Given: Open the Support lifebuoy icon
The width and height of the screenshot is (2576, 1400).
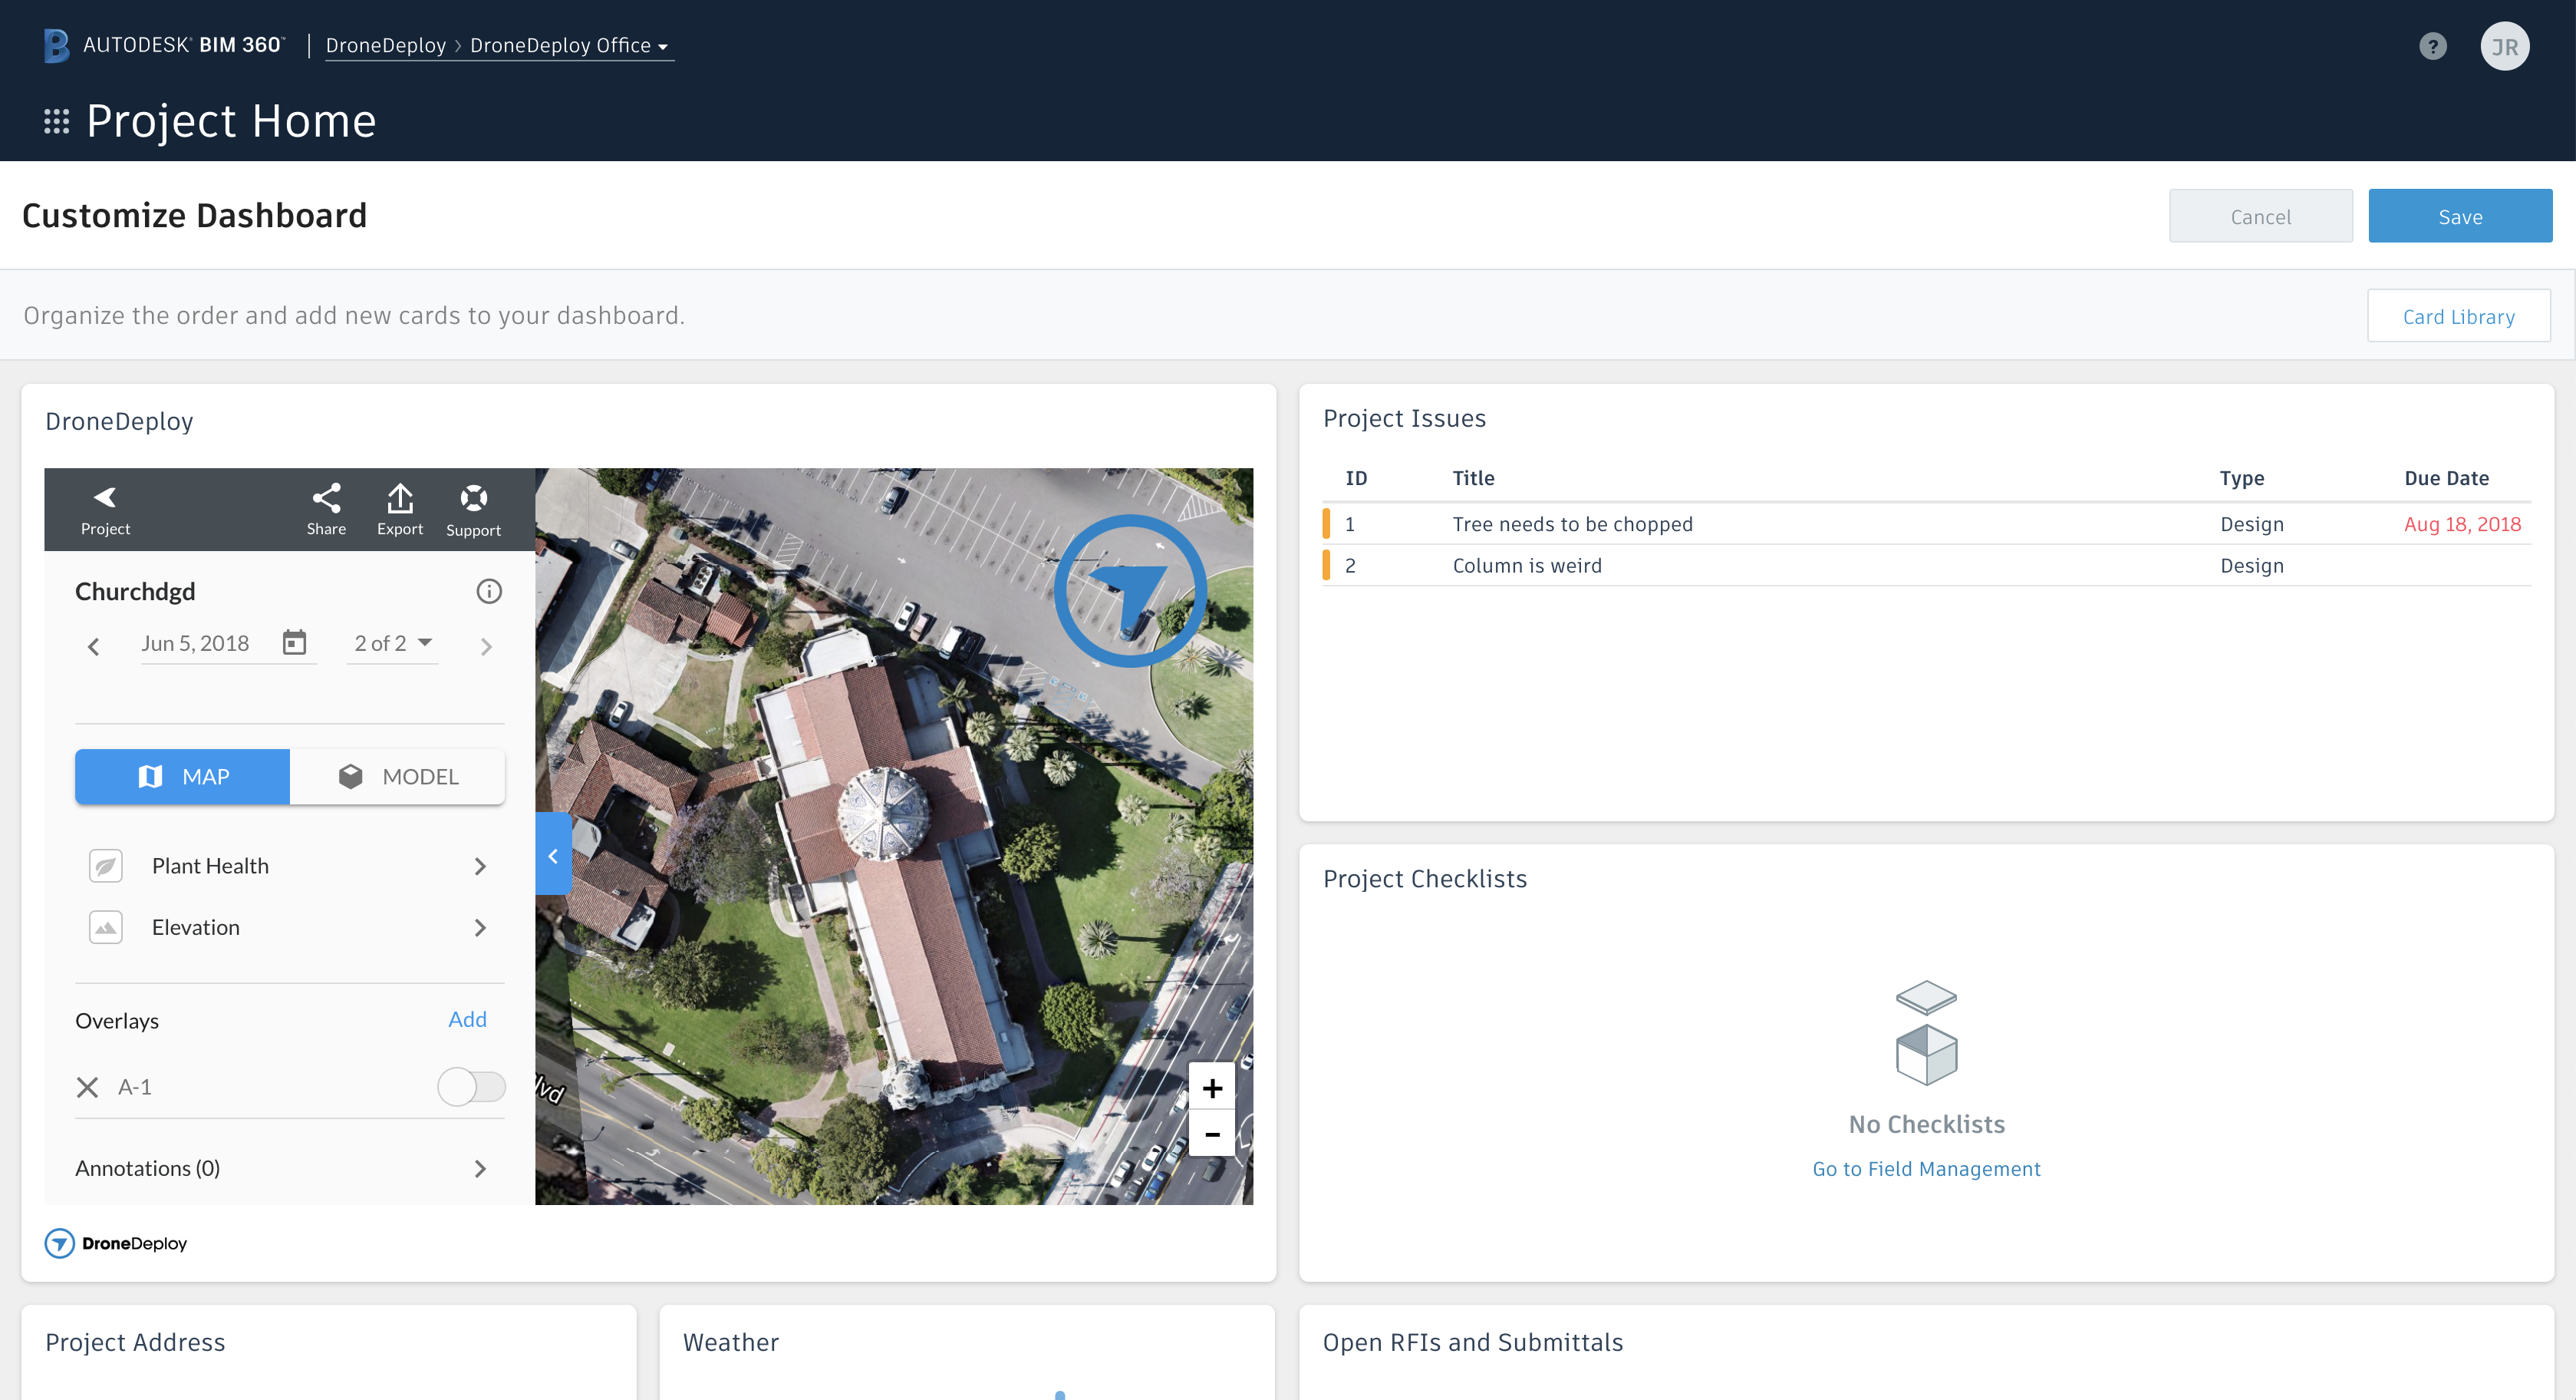Looking at the screenshot, I should [473, 510].
